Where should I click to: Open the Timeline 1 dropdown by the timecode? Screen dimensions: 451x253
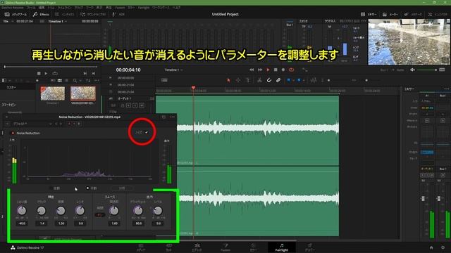point(174,70)
